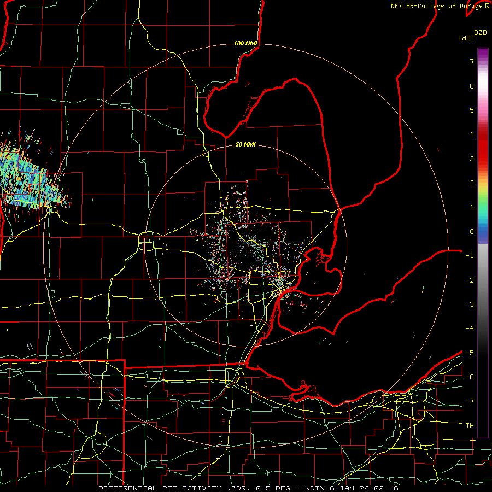Screen dimensions: 492x492
Task: Click the -3 dB value on the color scale
Action: [470, 304]
